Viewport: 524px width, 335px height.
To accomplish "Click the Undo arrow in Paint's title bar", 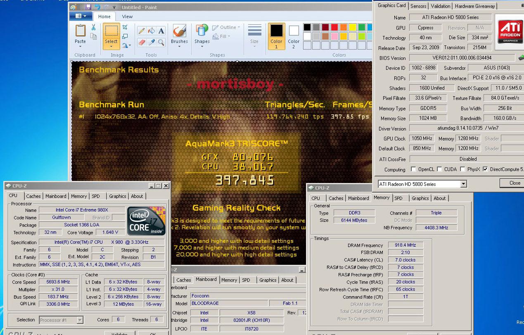I will click(97, 7).
